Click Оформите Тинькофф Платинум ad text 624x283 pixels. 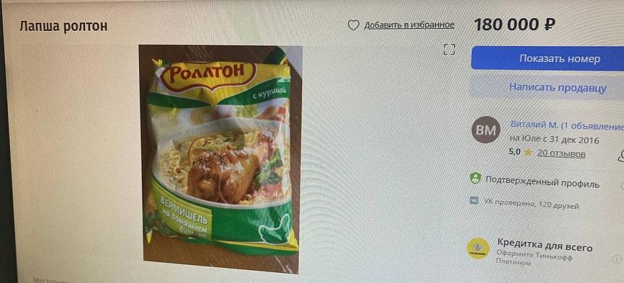click(534, 258)
